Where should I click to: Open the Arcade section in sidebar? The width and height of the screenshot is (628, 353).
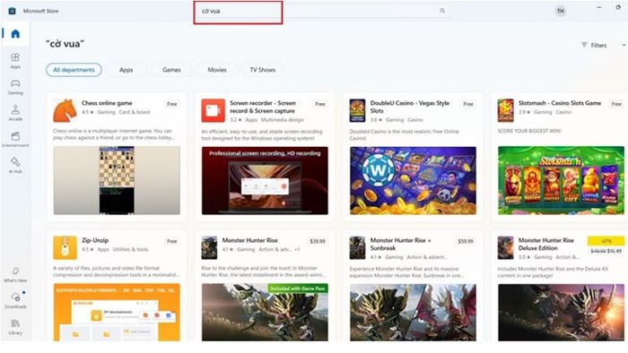(15, 113)
